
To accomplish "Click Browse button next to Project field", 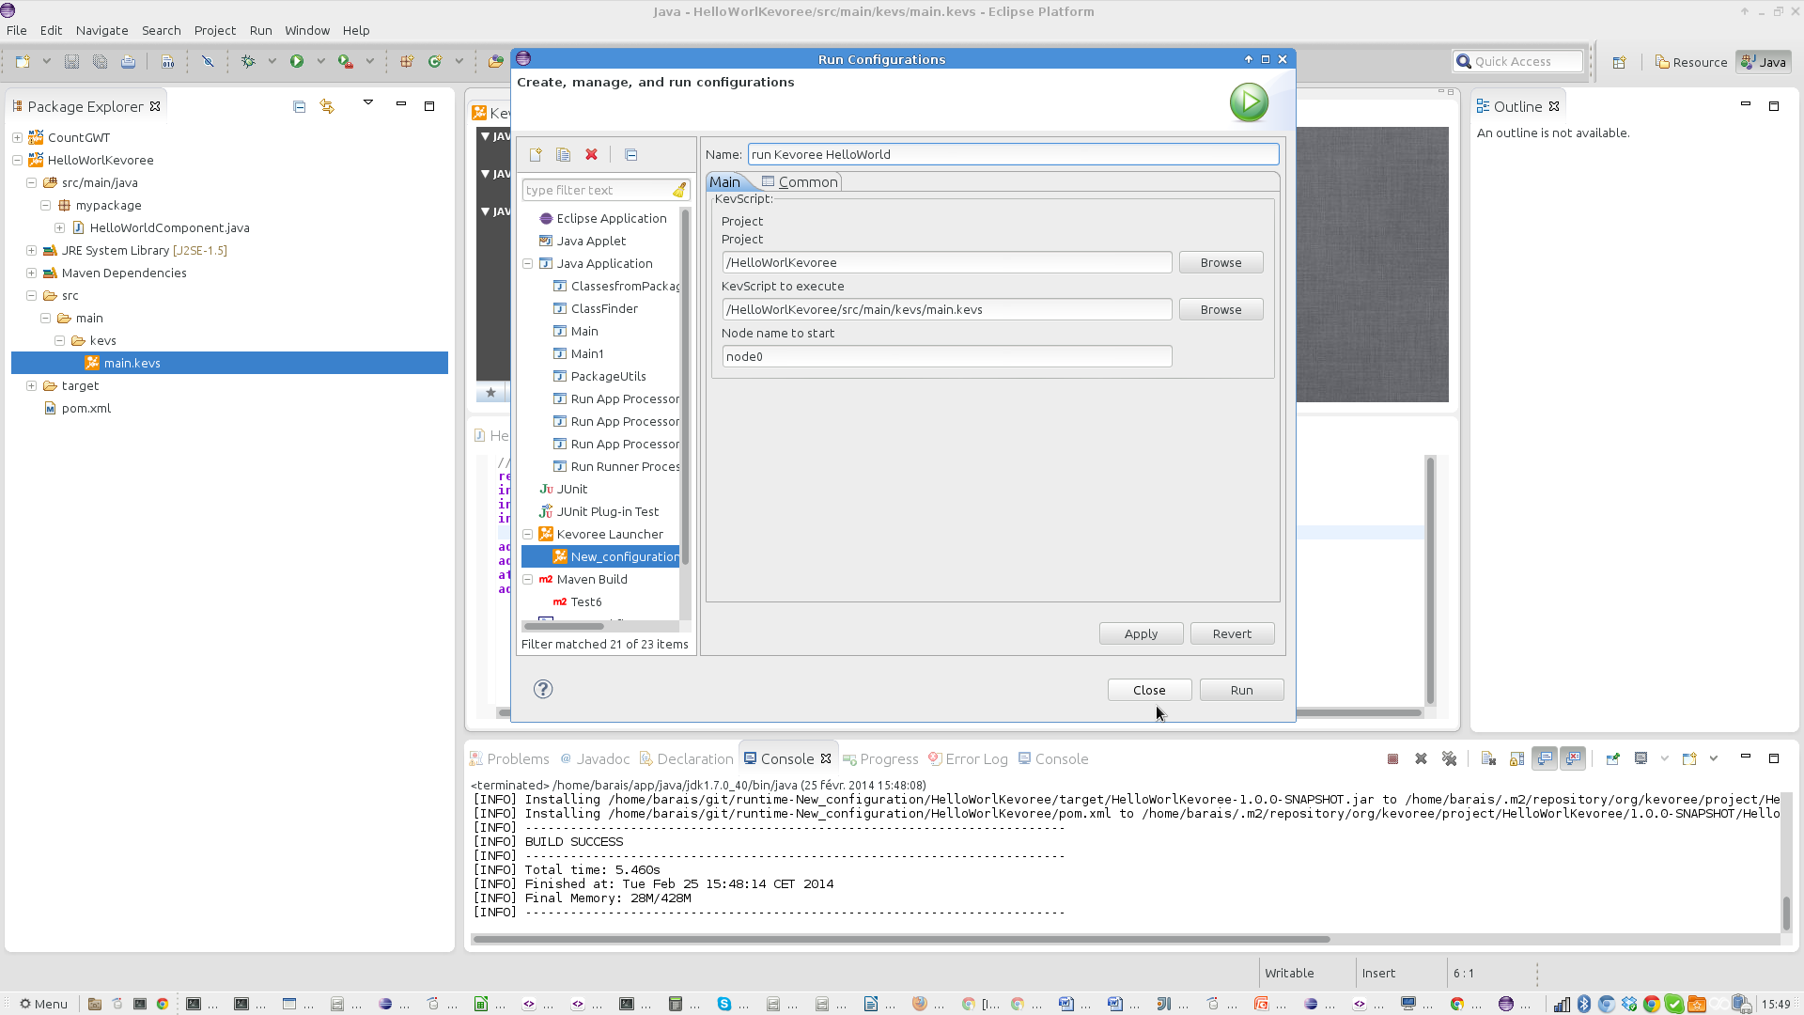I will [x=1221, y=263].
